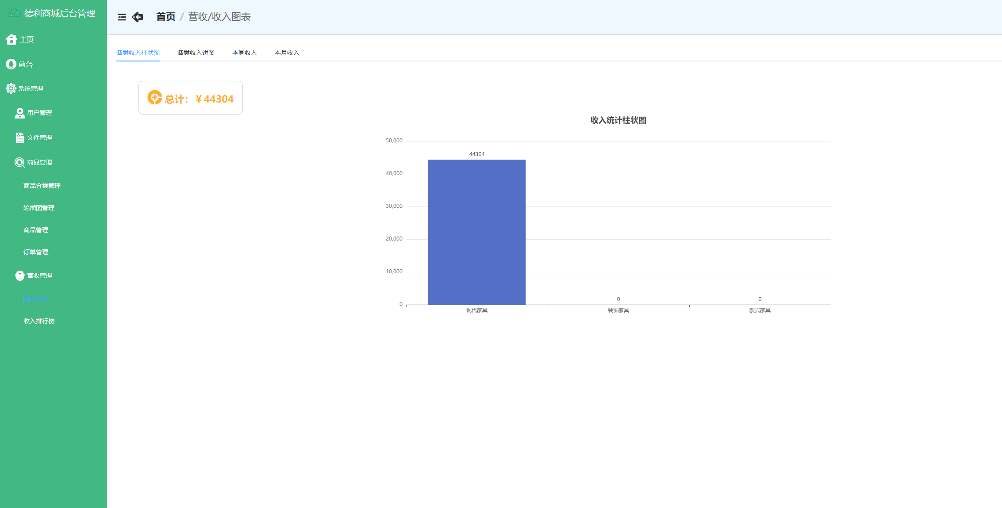Click the 文件管理 menu label
The height and width of the screenshot is (508, 1002).
coord(39,138)
